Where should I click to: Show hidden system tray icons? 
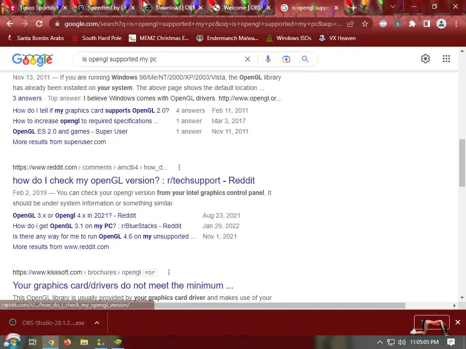380,342
